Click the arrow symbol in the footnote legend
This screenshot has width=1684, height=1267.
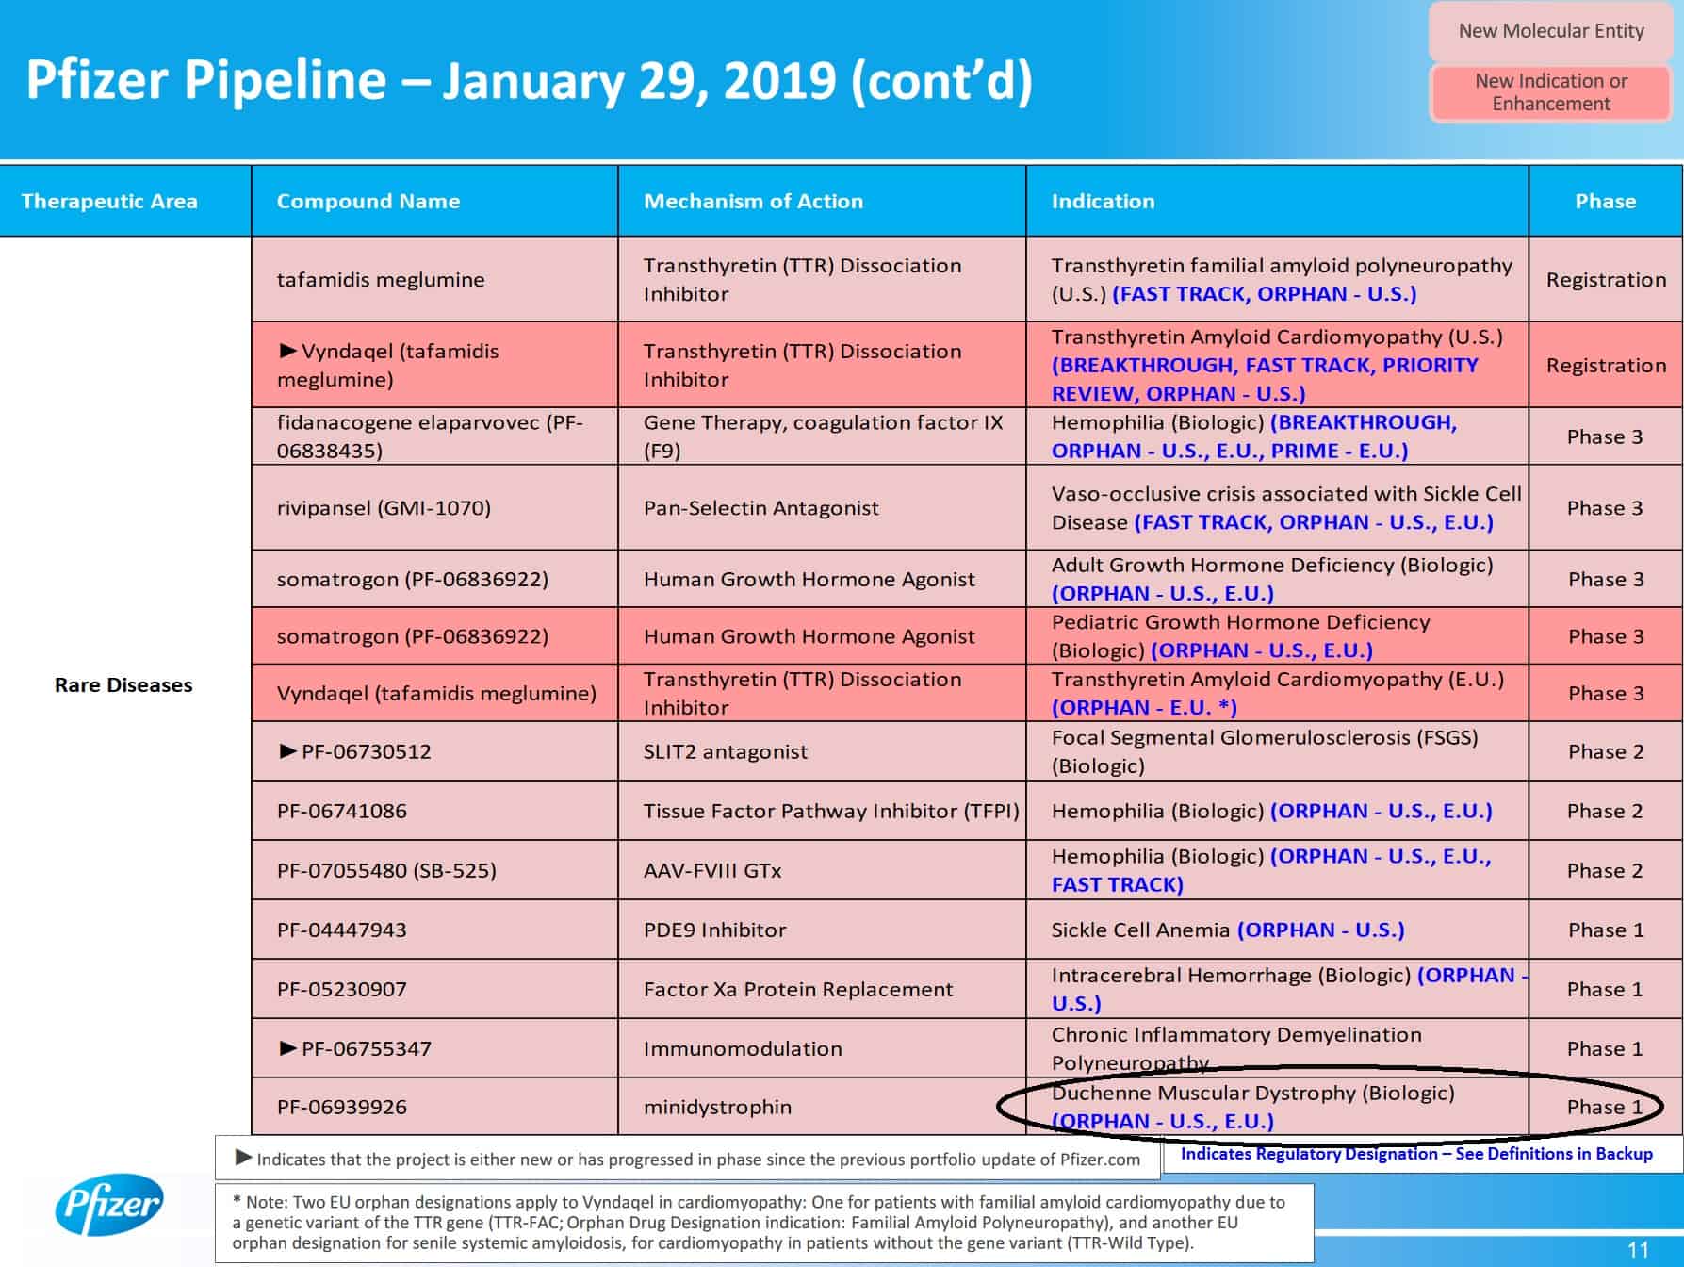[x=243, y=1158]
